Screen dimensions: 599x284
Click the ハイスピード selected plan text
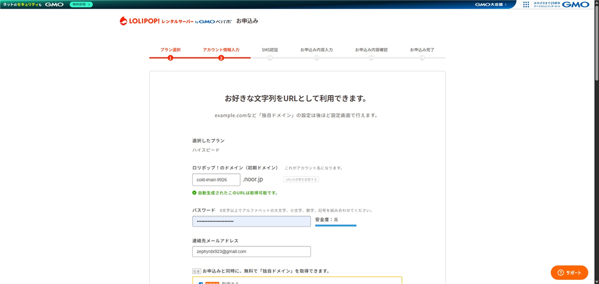click(206, 150)
